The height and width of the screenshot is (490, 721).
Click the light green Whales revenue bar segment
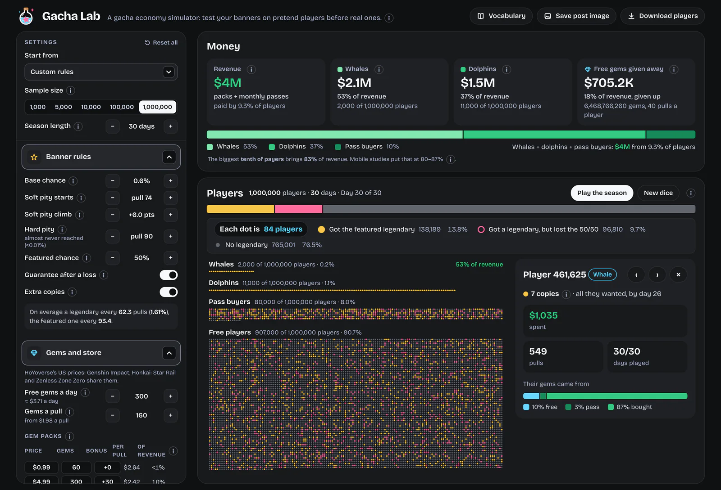pyautogui.click(x=334, y=135)
